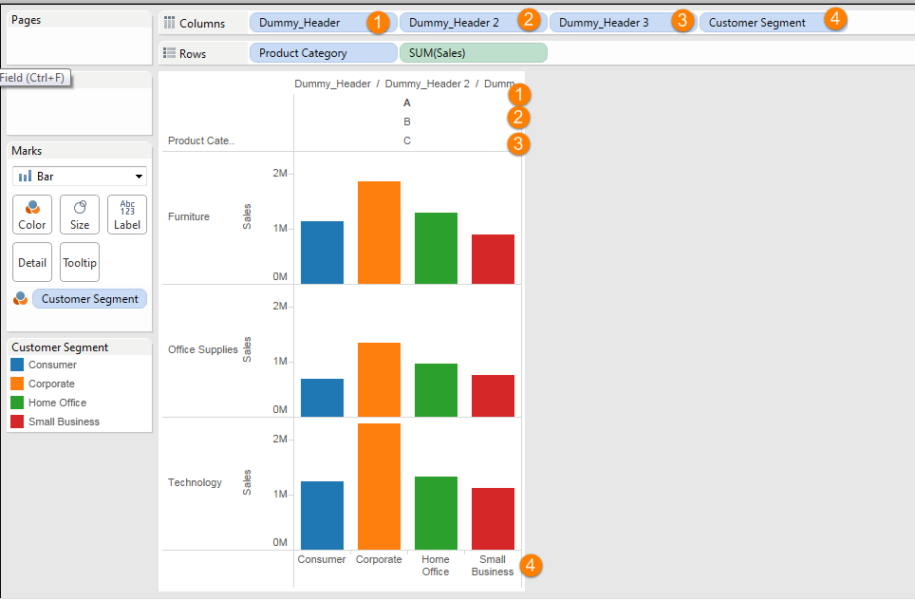
Task: Click the Marks card title
Action: (27, 151)
